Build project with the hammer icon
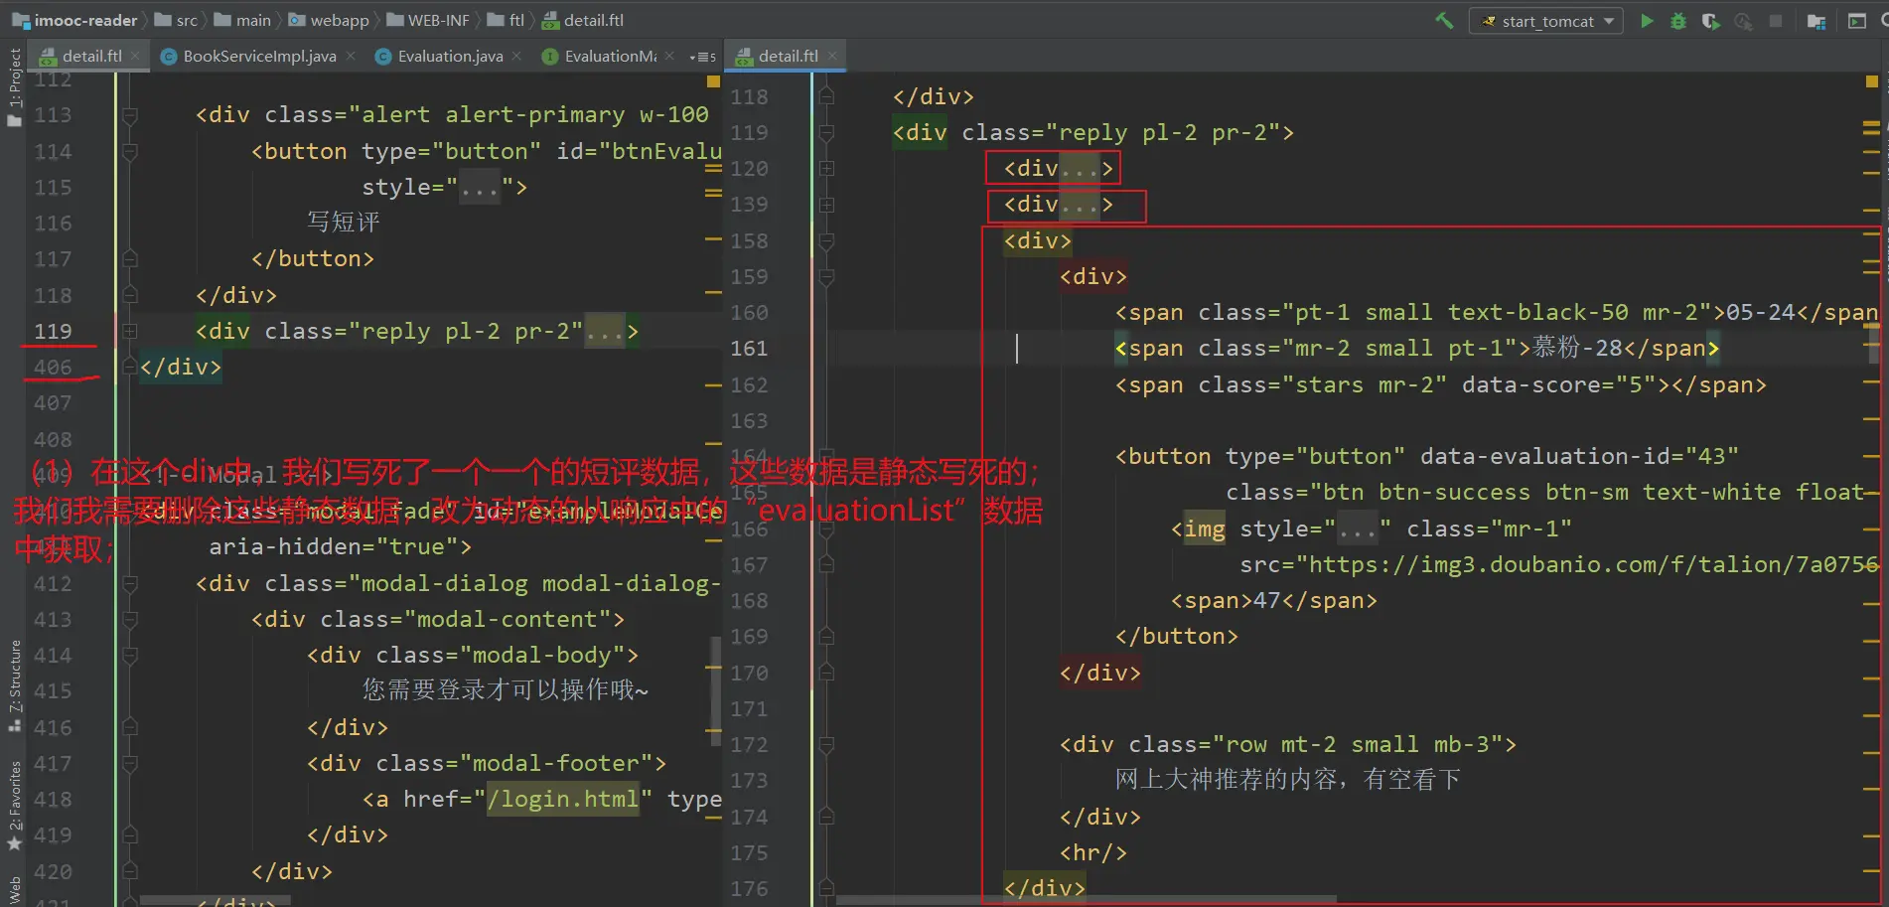 [x=1444, y=21]
